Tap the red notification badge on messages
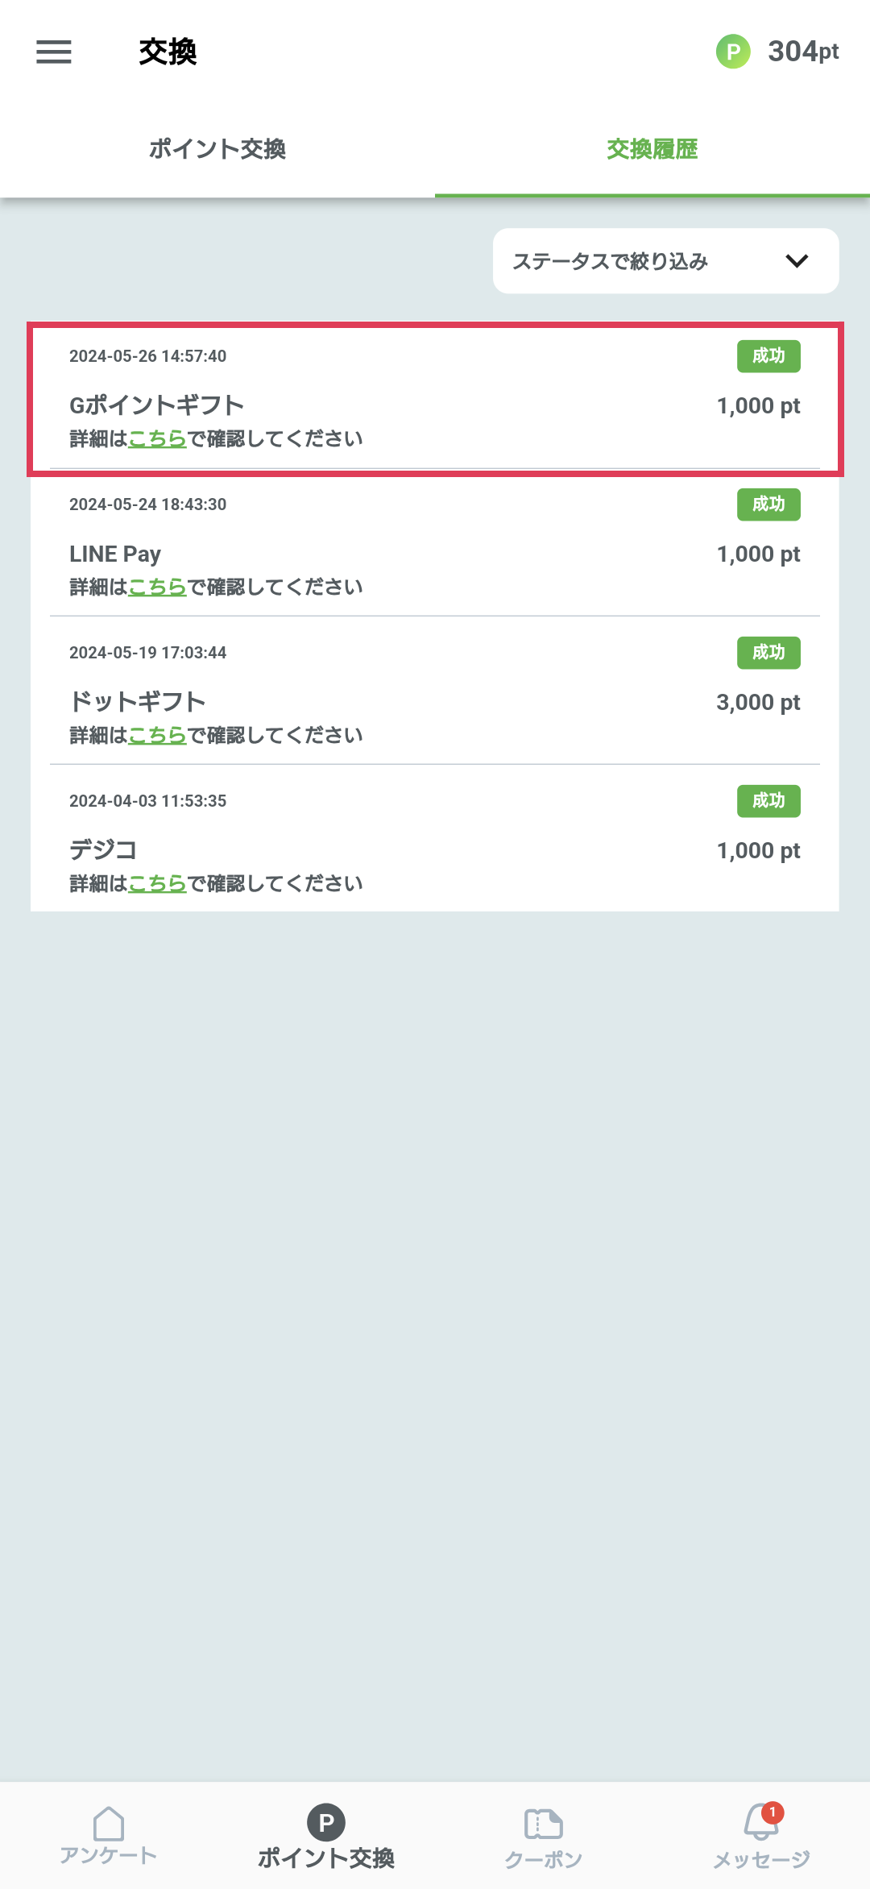The image size is (870, 1889). point(773,1812)
